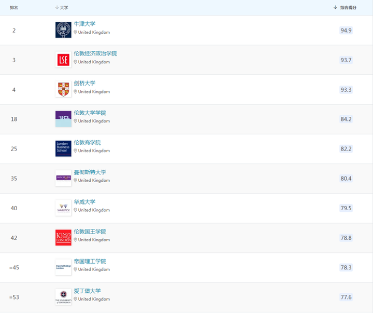
Task: Click rank =53 in 爱丁堡大学 row
Action: tap(14, 297)
